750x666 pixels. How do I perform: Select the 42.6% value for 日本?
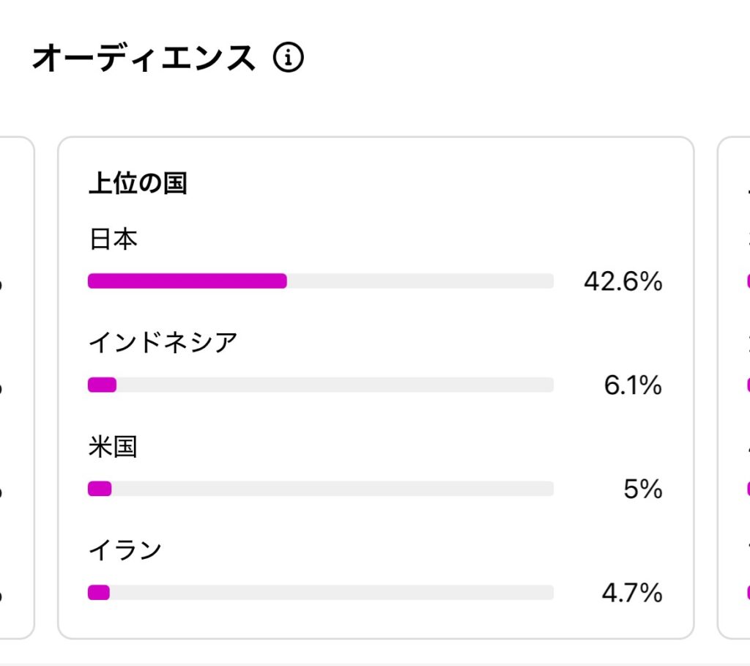coord(623,281)
